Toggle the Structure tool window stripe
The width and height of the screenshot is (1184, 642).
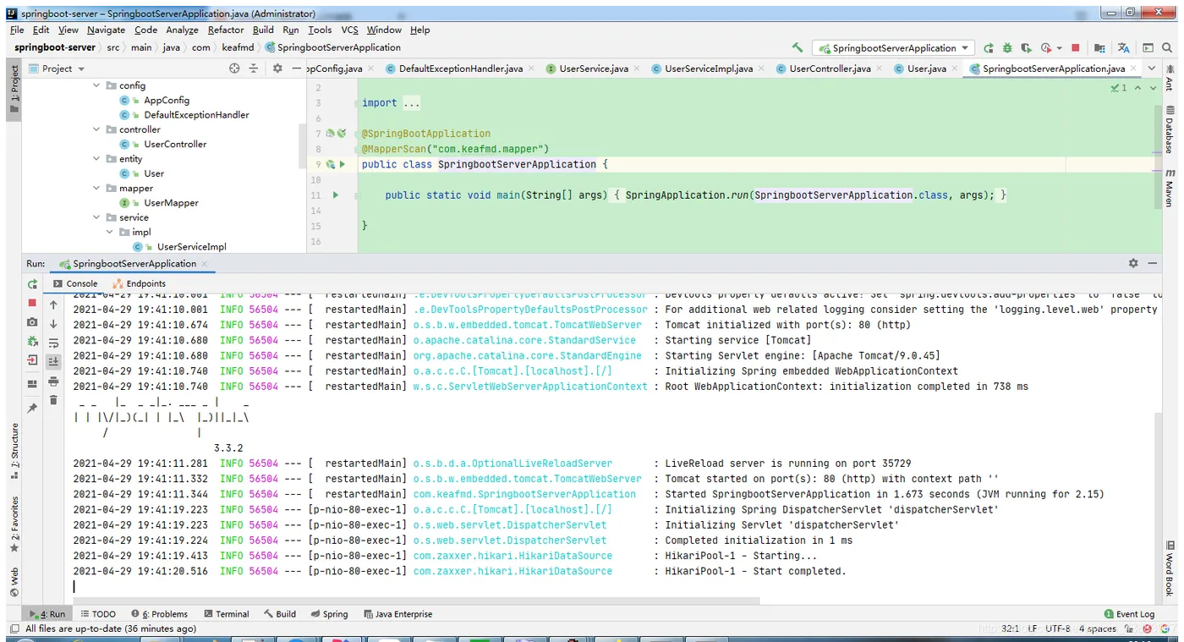coord(14,451)
